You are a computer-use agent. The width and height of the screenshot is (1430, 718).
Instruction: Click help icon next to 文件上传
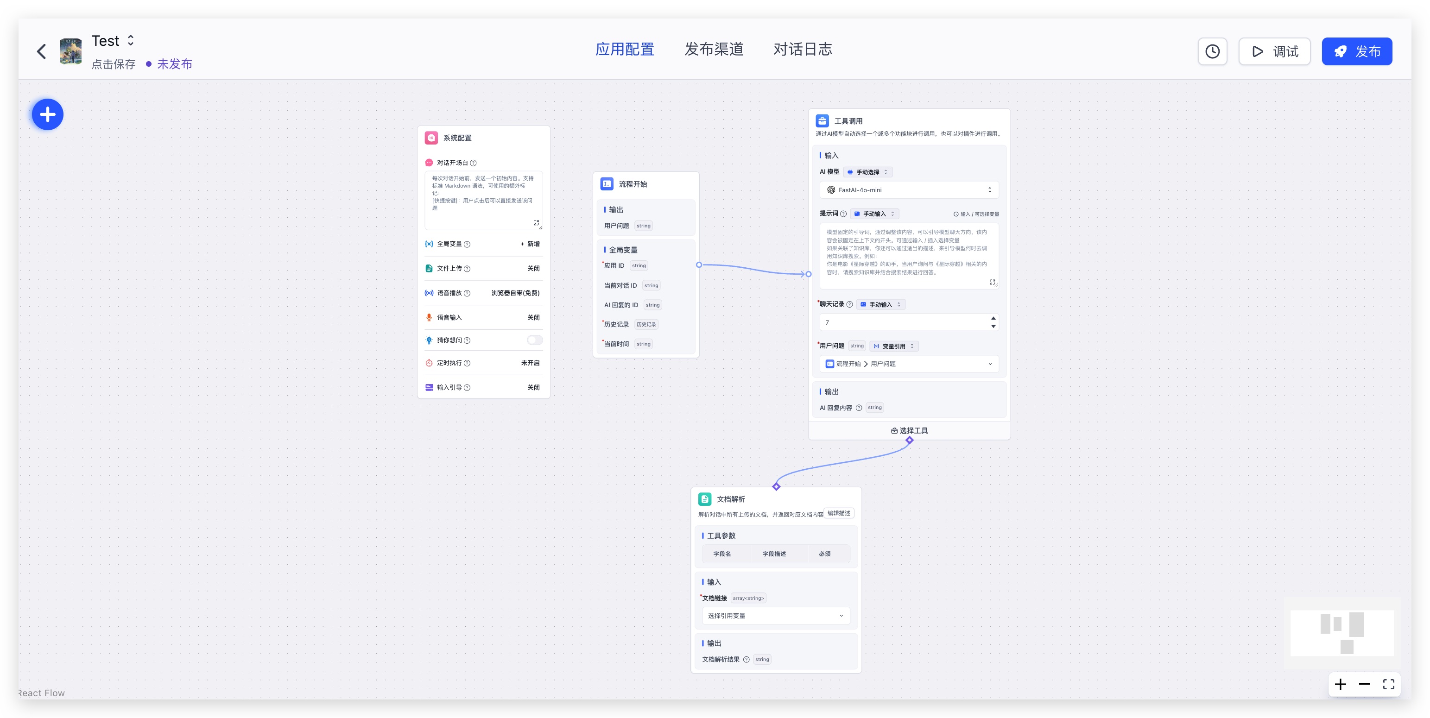(467, 269)
